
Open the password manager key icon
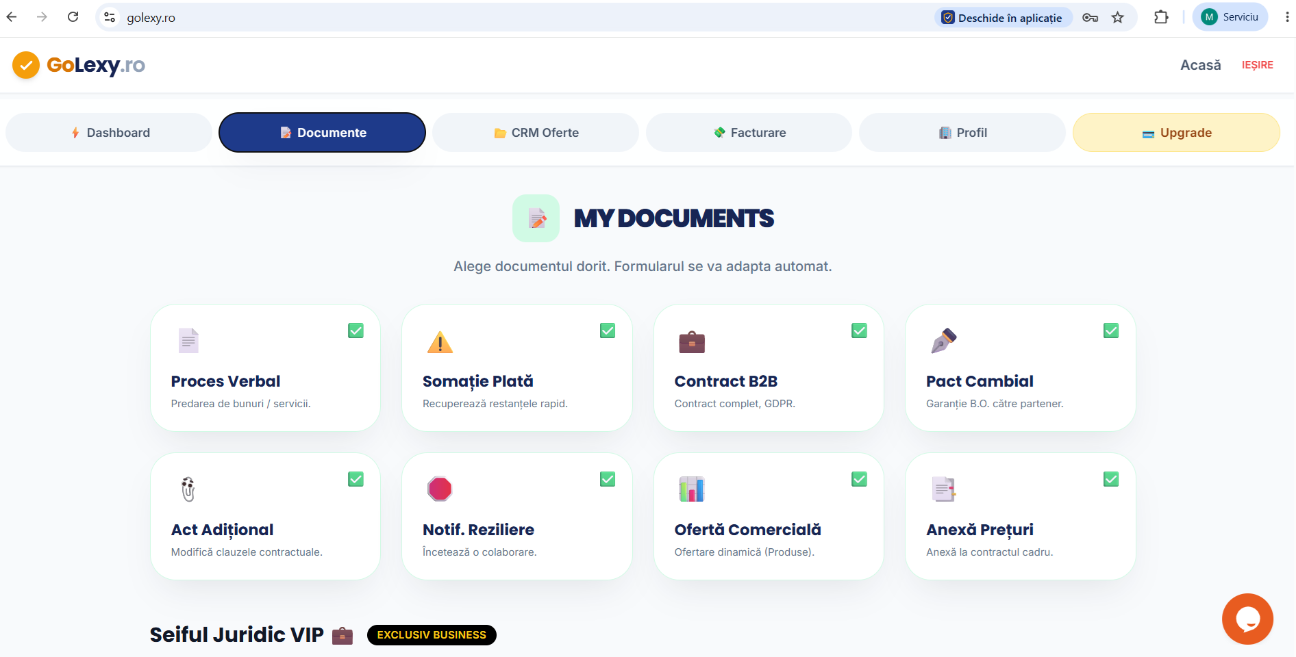pyautogui.click(x=1090, y=18)
